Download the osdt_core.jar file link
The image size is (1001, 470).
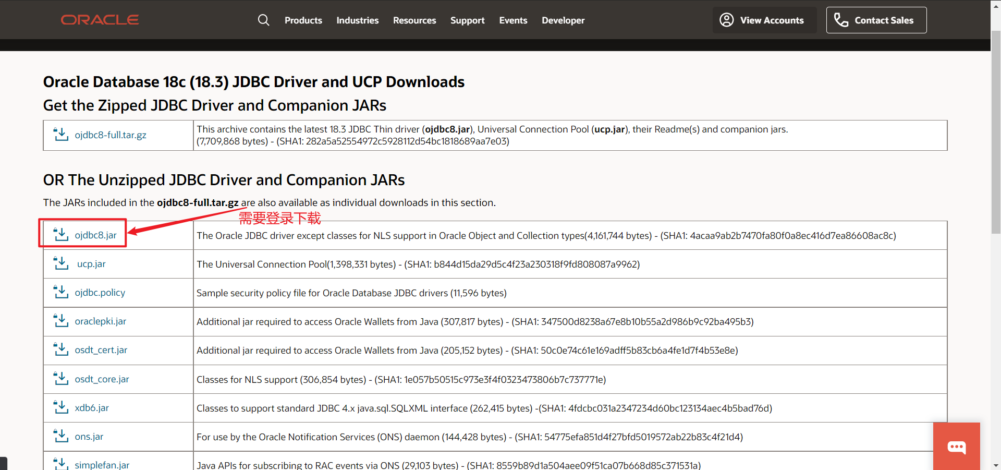102,379
